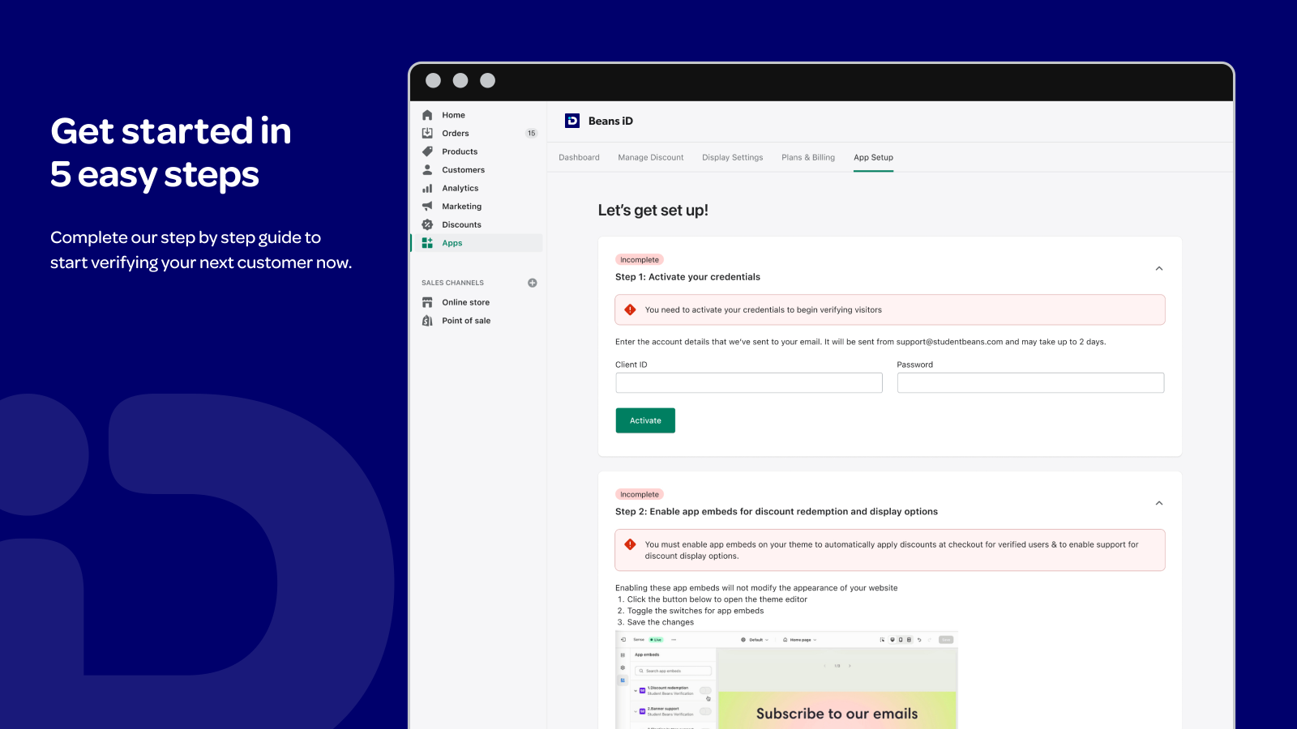The width and height of the screenshot is (1297, 729).
Task: Switch to the Dashboard tab
Action: [579, 157]
